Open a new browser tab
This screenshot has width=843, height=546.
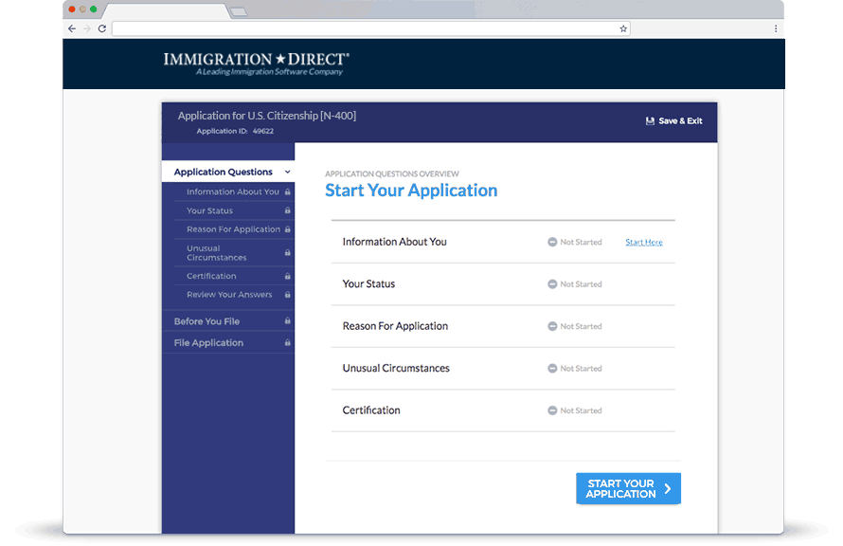pos(239,11)
